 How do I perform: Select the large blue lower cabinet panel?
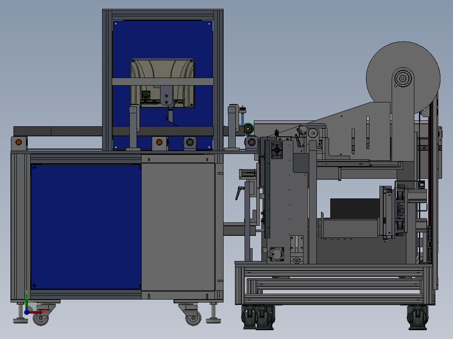coord(86,227)
